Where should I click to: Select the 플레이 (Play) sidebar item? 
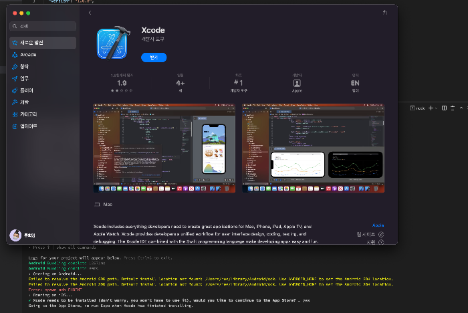click(x=43, y=90)
